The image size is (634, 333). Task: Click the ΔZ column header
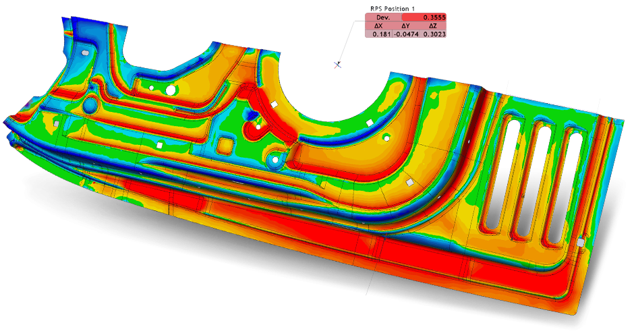click(x=432, y=25)
